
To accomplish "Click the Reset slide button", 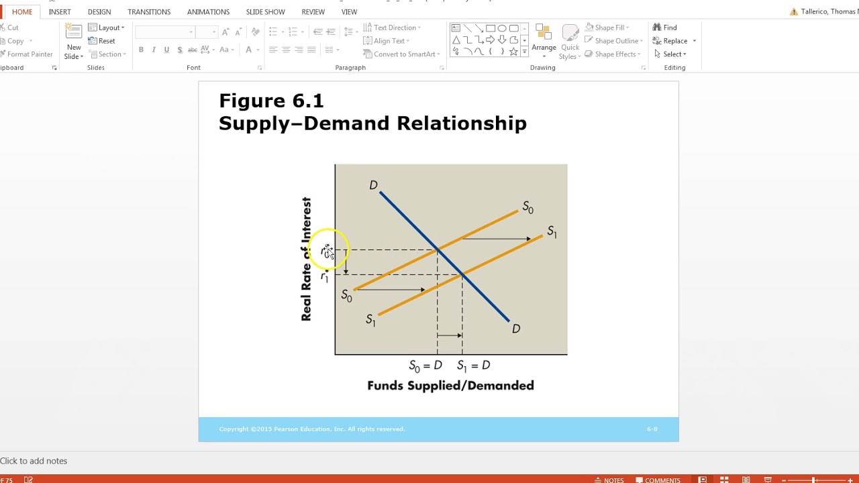I will 102,41.
